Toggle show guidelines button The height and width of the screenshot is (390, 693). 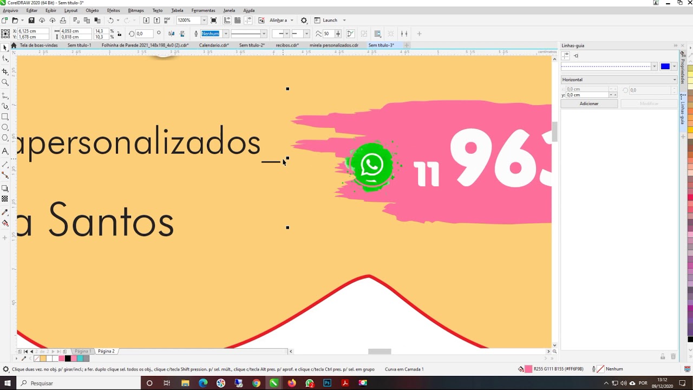tap(248, 20)
